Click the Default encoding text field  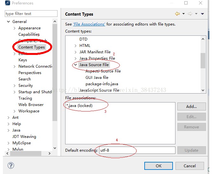pos(137,150)
